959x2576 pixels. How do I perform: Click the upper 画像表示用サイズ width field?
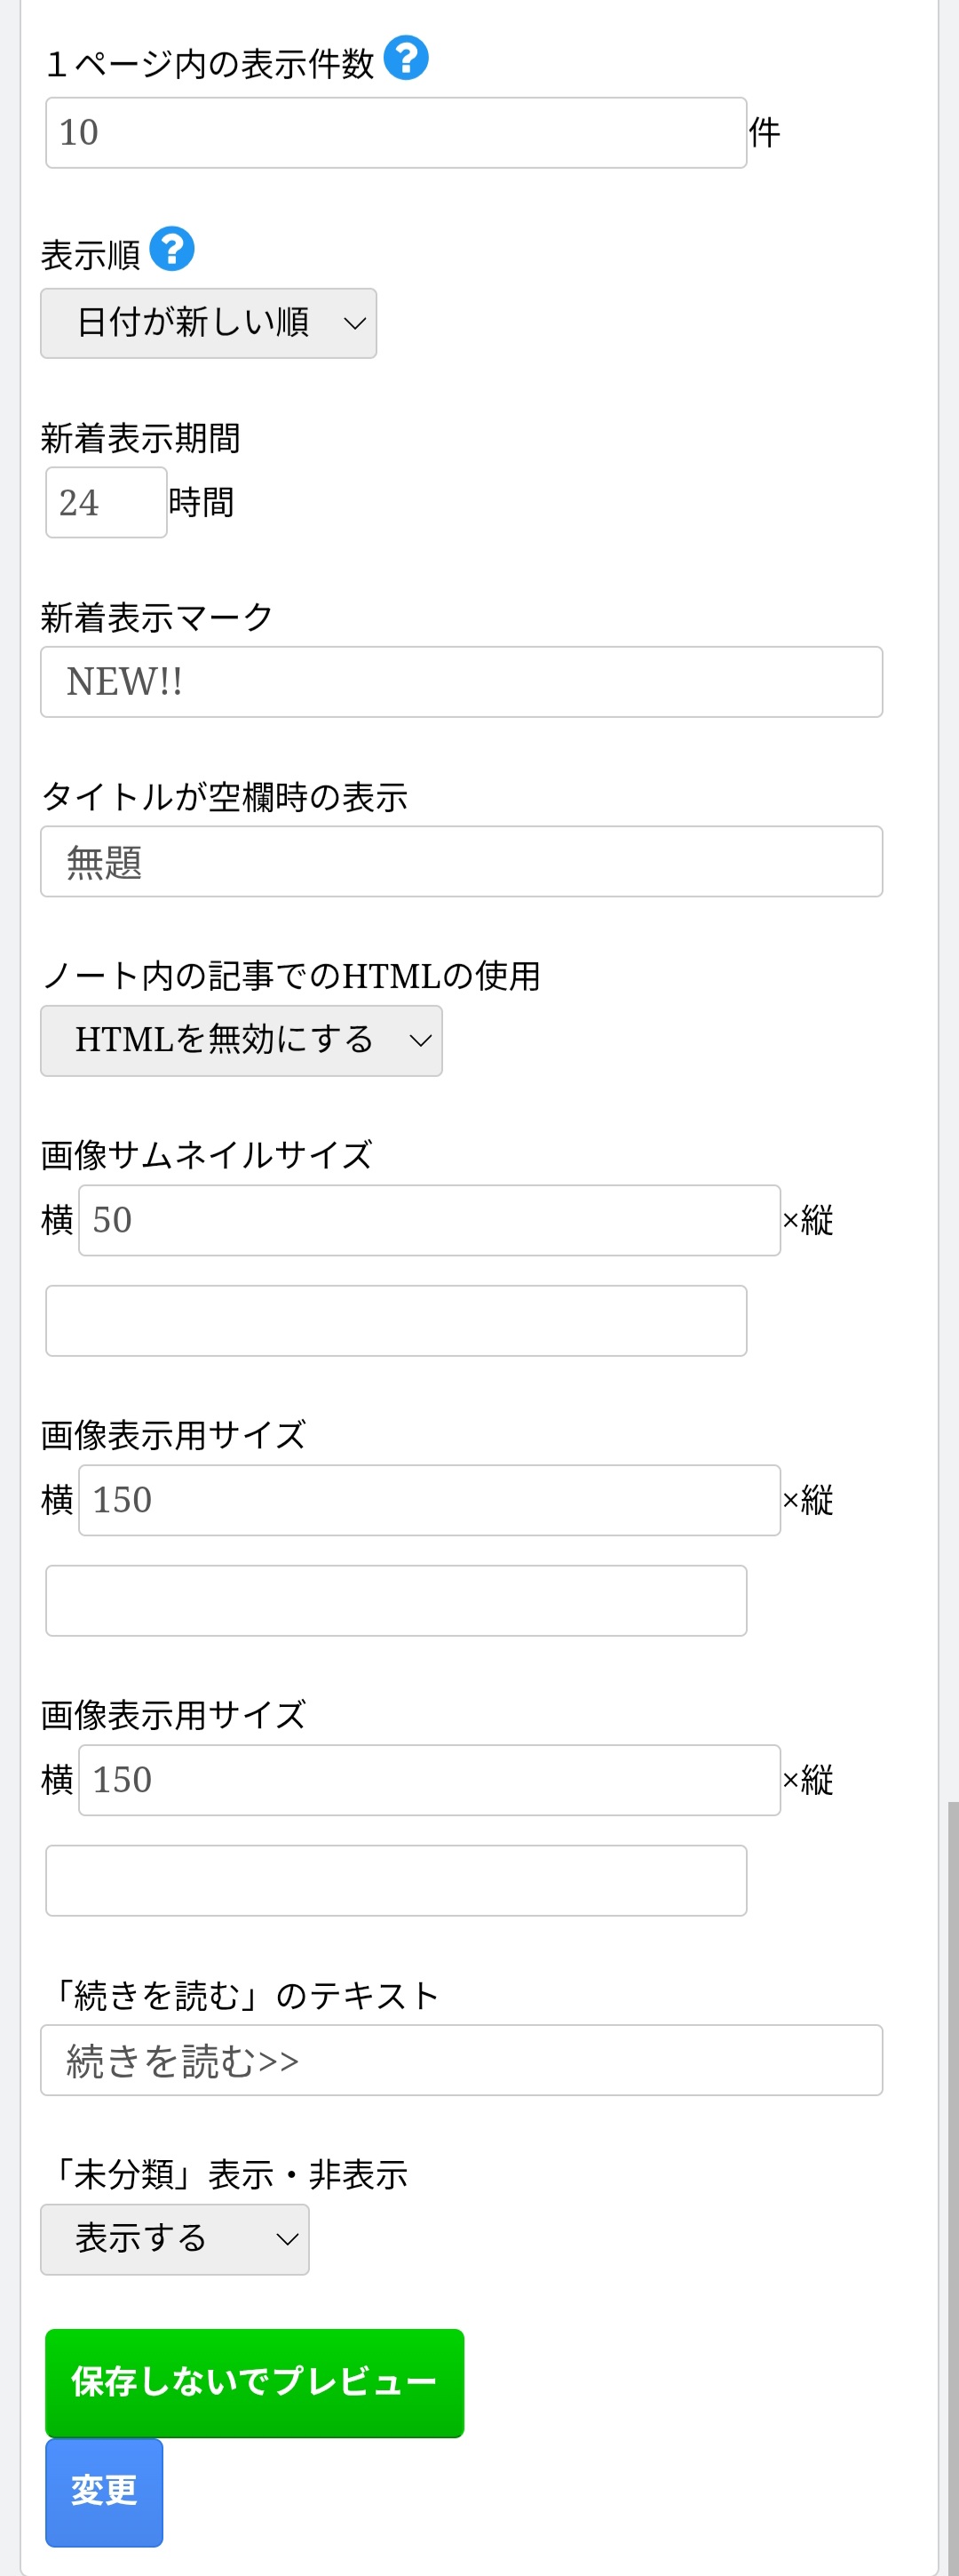point(430,1500)
